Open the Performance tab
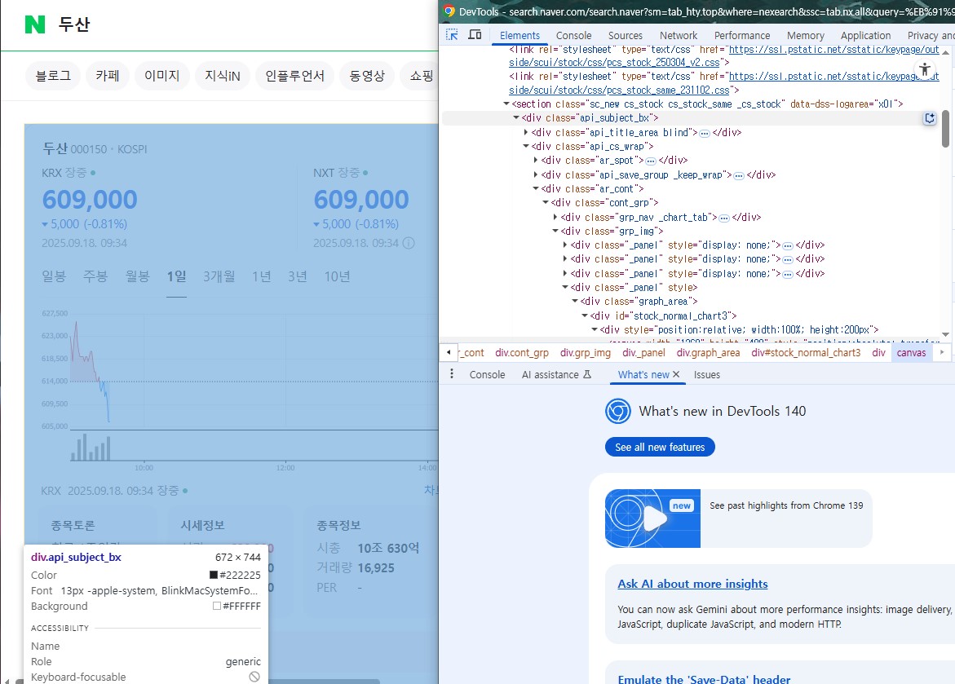This screenshot has width=955, height=684. (742, 35)
